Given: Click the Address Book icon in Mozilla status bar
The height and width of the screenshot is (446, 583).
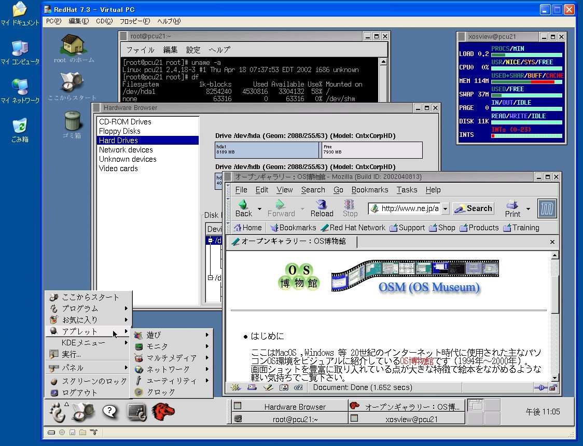Looking at the screenshot, I should click(x=284, y=387).
